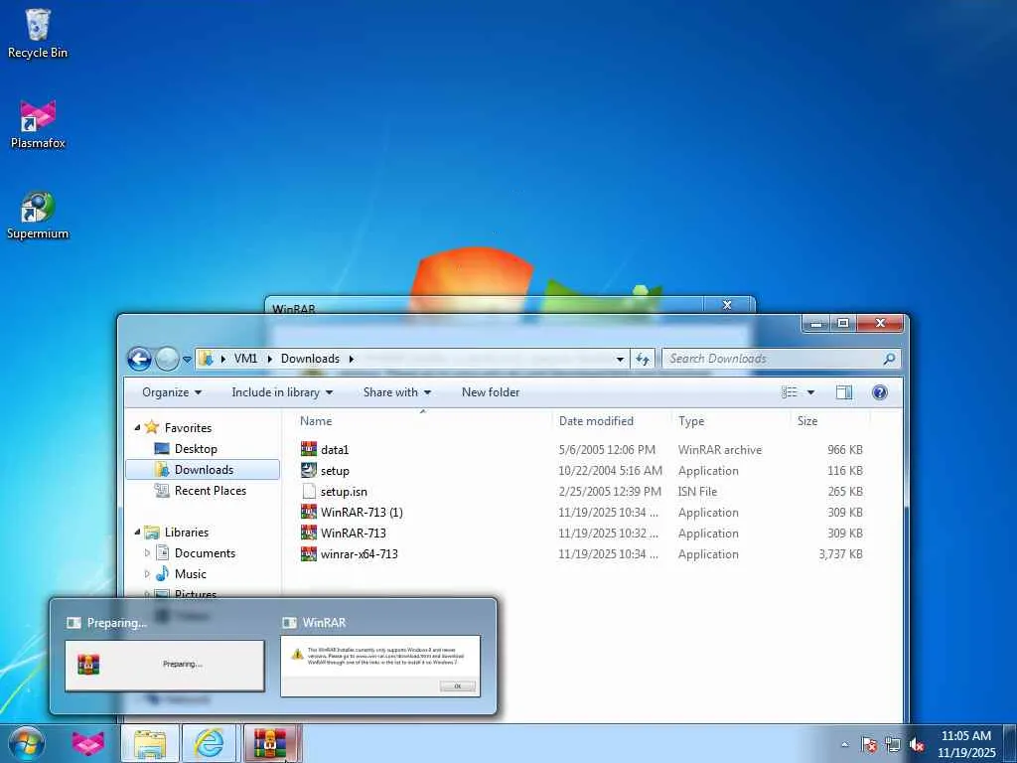The image size is (1017, 763).
Task: Click New folder in the toolbar
Action: click(x=491, y=391)
